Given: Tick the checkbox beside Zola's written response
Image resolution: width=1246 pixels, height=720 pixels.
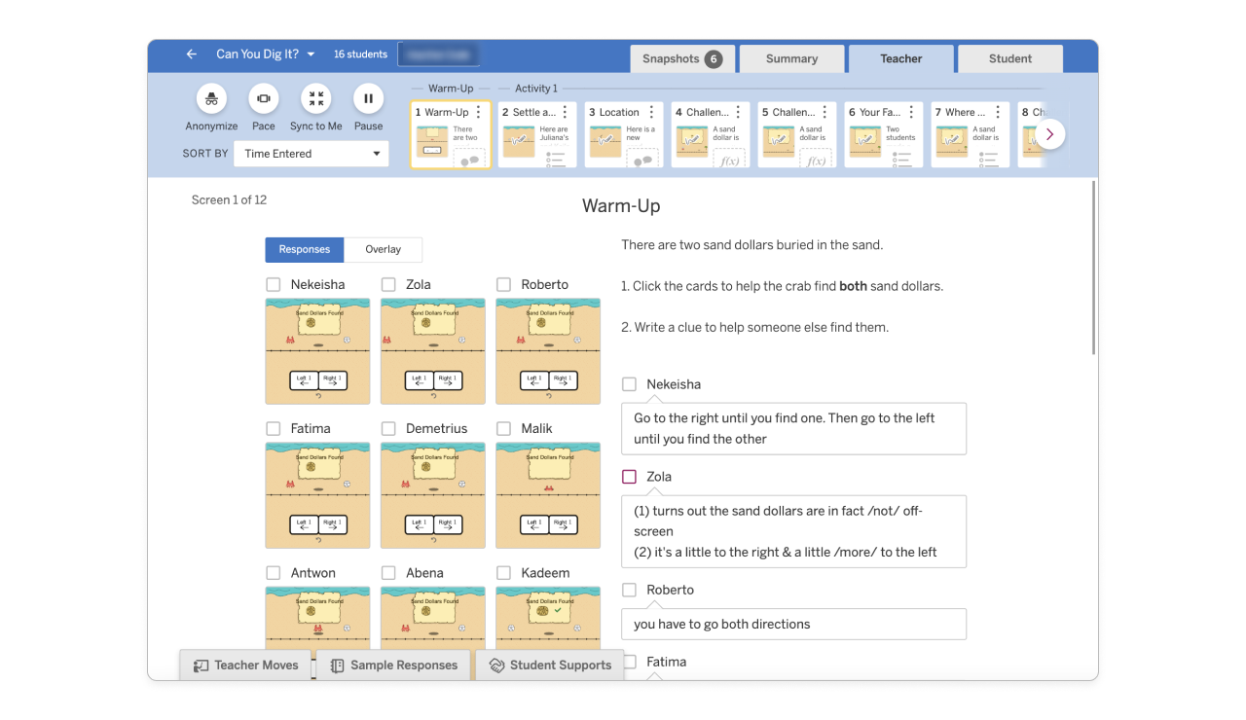Looking at the screenshot, I should pyautogui.click(x=629, y=477).
